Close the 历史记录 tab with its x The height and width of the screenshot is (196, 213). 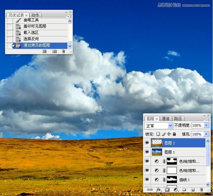click(27, 16)
